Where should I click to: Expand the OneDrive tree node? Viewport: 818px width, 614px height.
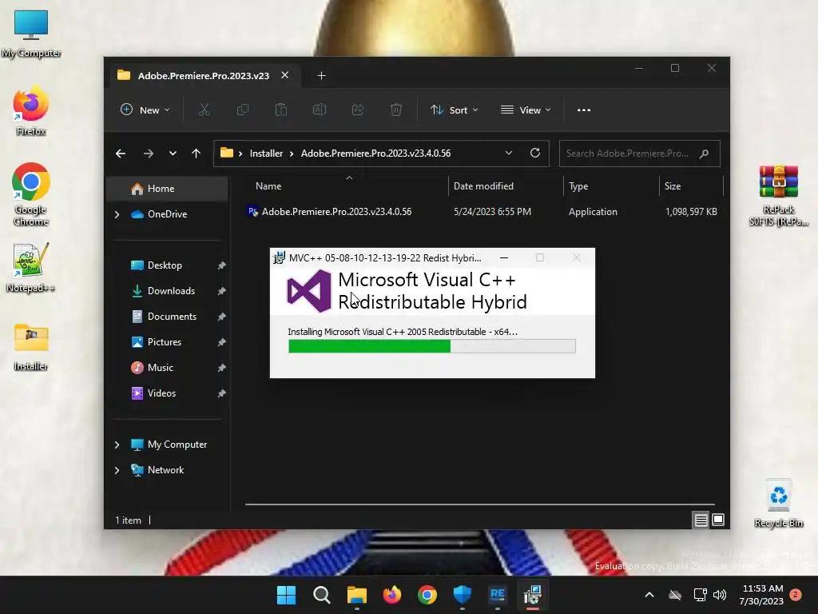click(x=117, y=214)
